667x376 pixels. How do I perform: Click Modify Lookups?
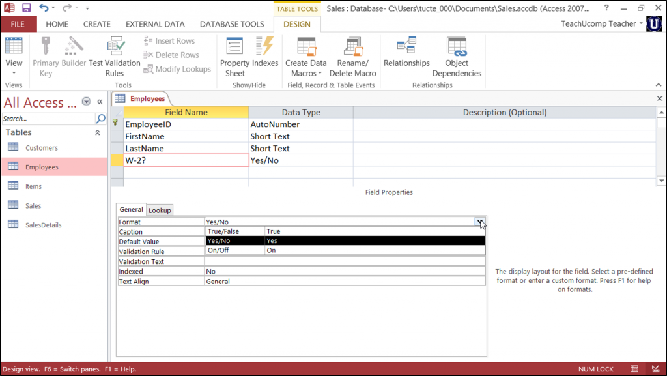pyautogui.click(x=177, y=69)
